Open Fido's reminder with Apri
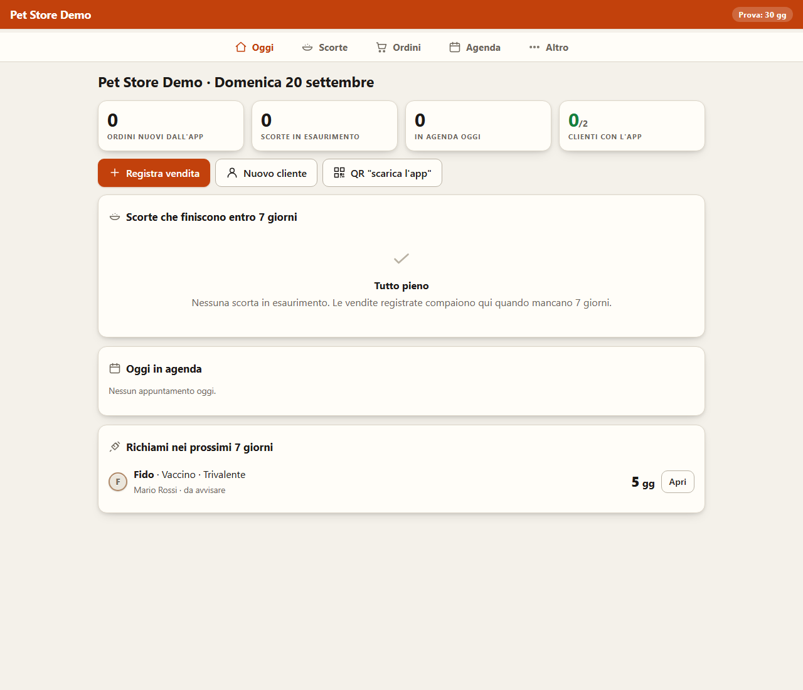Viewport: 803px width, 690px height. pos(678,482)
